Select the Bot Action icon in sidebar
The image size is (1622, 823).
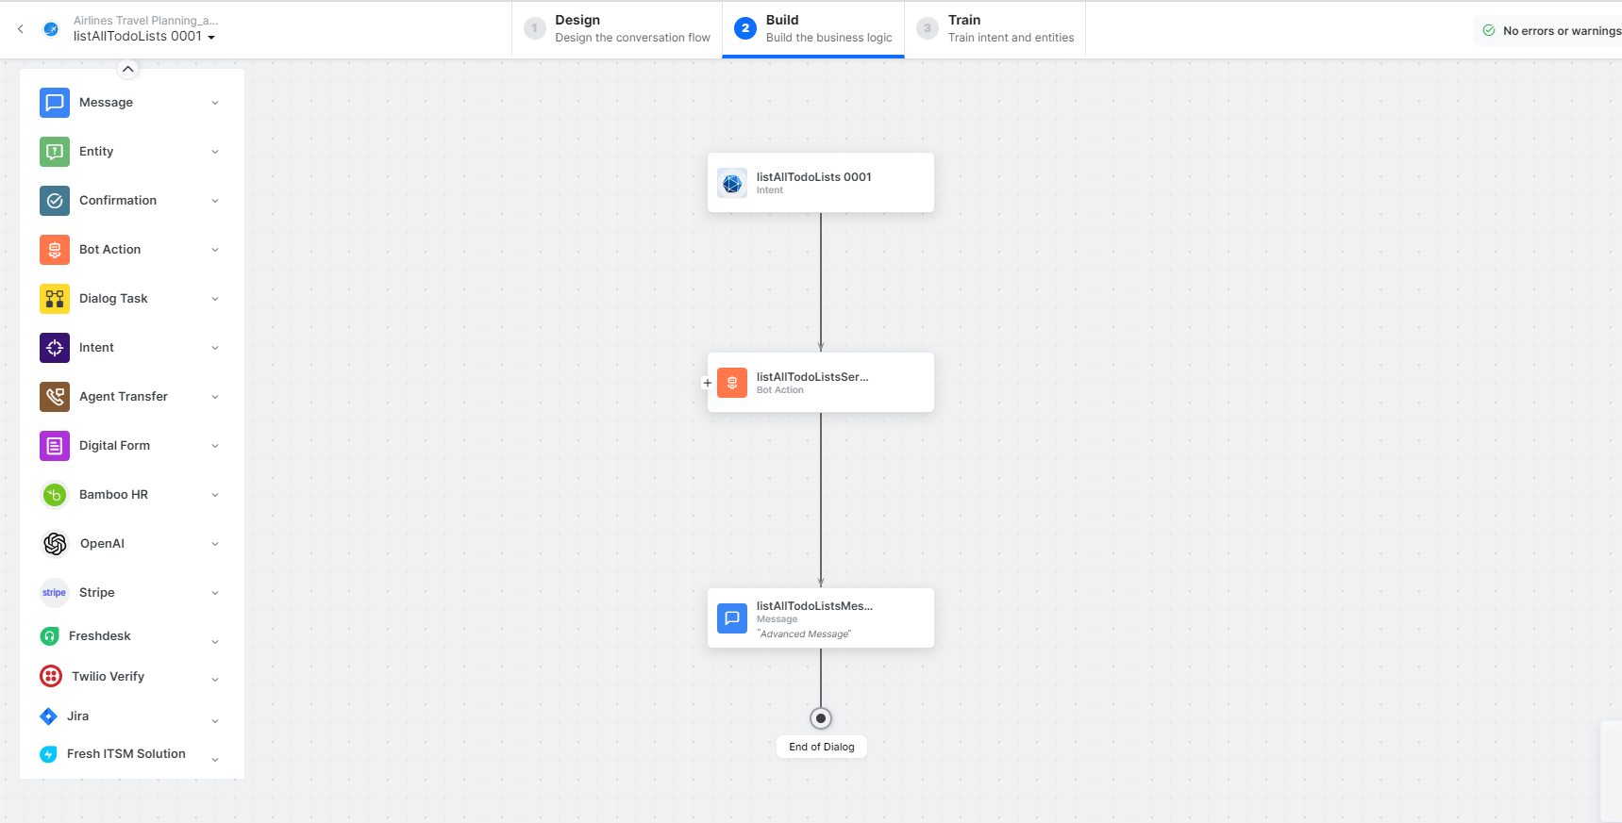coord(55,250)
